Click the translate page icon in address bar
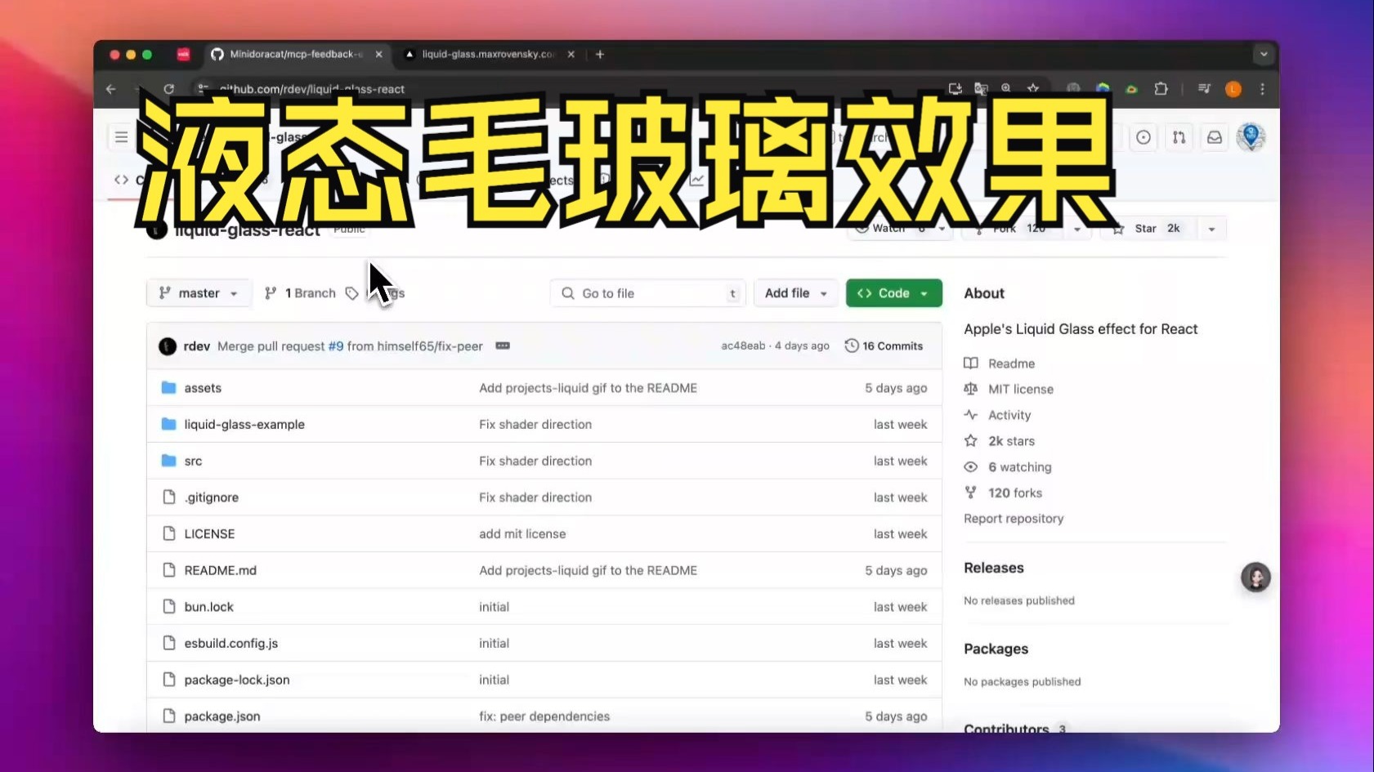The width and height of the screenshot is (1374, 772). (981, 88)
